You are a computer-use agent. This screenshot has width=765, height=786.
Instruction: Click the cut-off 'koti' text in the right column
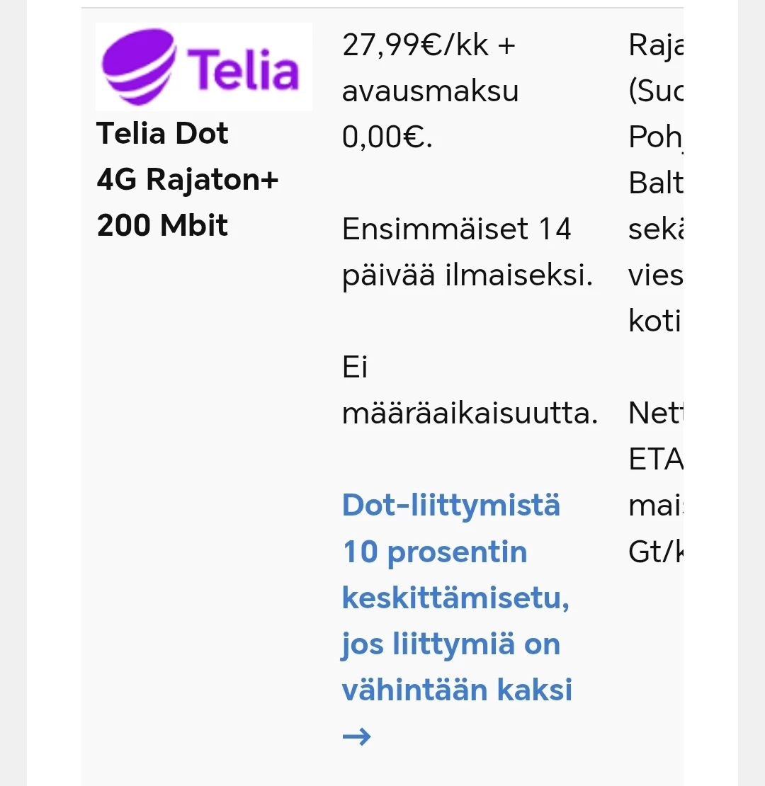[654, 321]
